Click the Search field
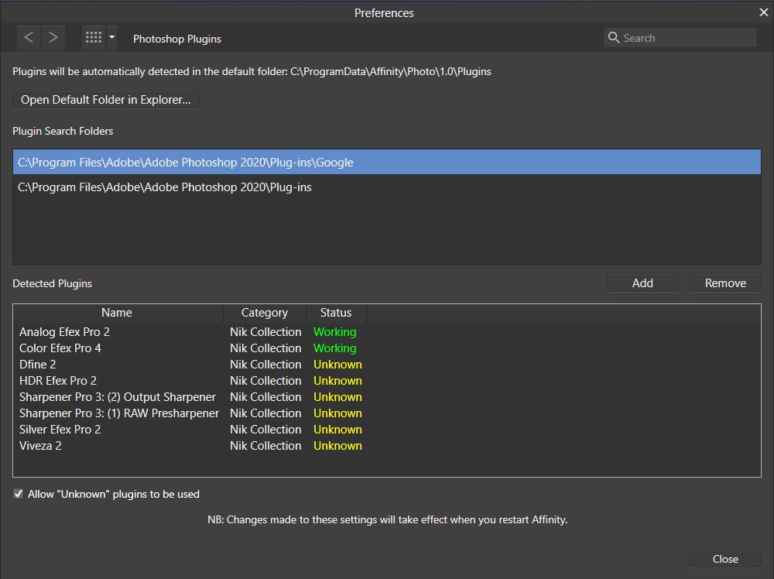 (680, 37)
